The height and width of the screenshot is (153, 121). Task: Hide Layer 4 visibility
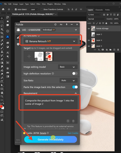(x=89, y=40)
